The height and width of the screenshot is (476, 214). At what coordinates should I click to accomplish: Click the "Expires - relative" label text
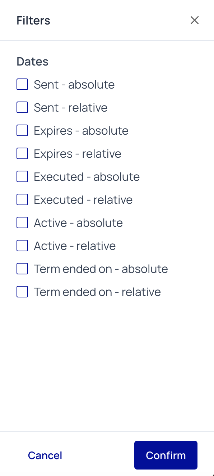78,154
